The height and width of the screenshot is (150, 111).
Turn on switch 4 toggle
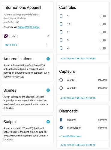[x=103, y=48]
